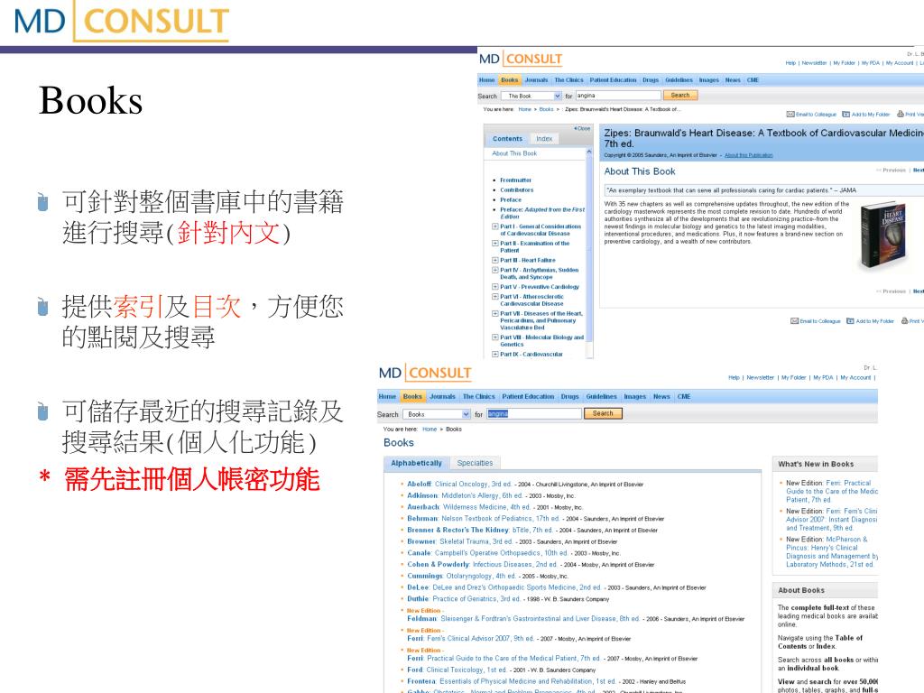This screenshot has height=693, width=924.
Task: Close the Contents side panel
Action: coord(582,128)
